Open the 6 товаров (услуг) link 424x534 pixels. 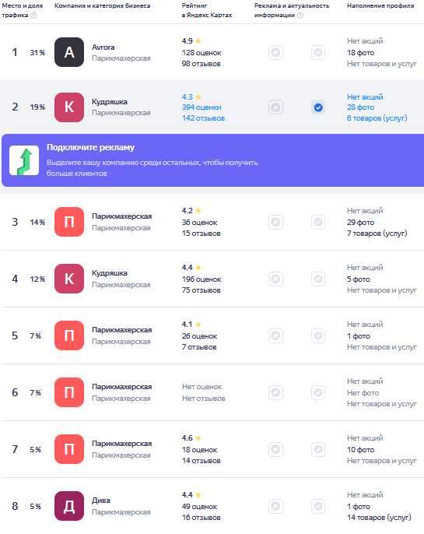(377, 118)
